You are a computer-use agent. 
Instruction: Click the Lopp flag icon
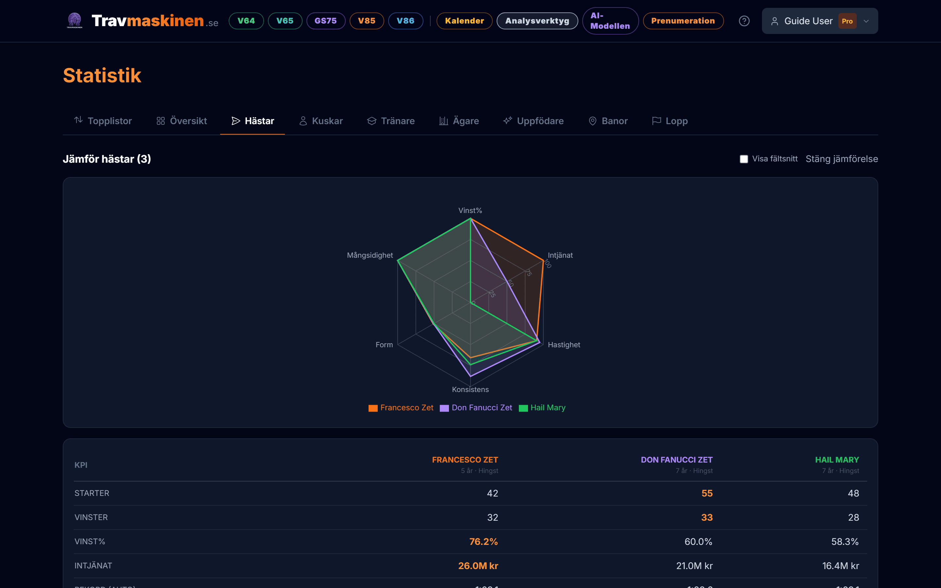pos(656,121)
